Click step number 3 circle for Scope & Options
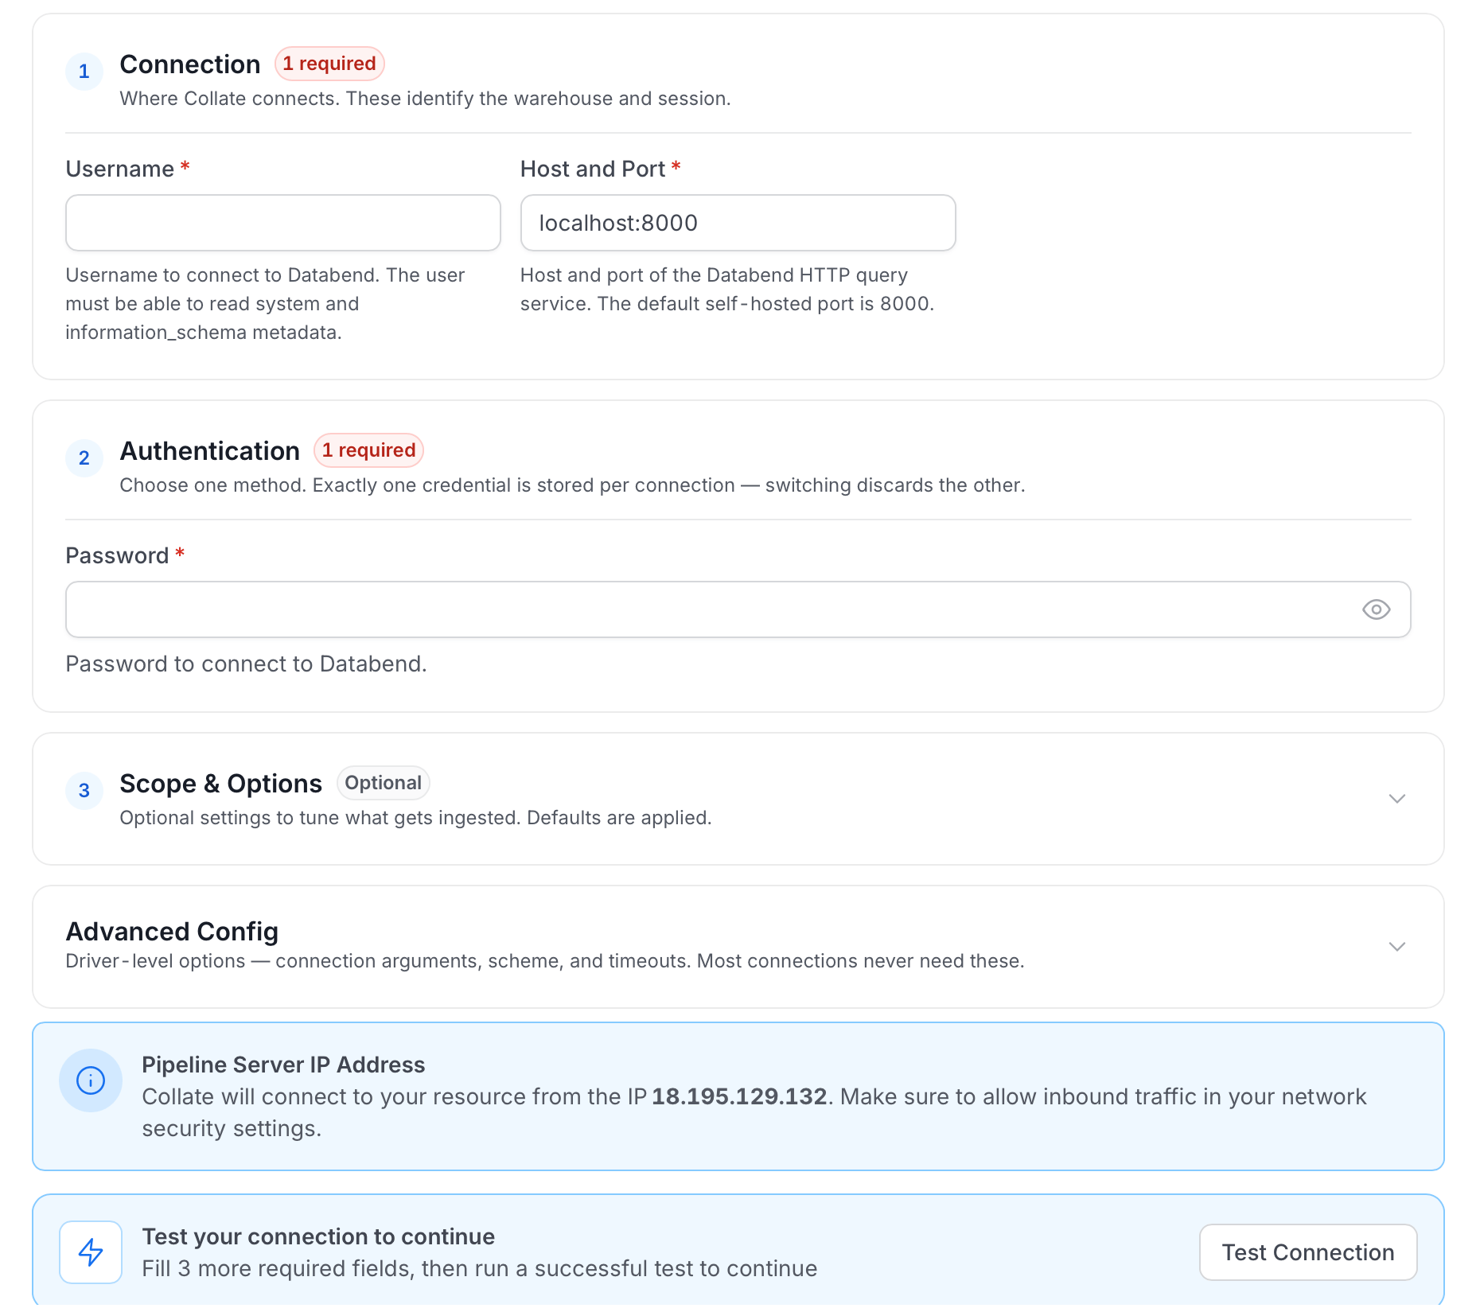This screenshot has width=1480, height=1308. pyautogui.click(x=84, y=791)
